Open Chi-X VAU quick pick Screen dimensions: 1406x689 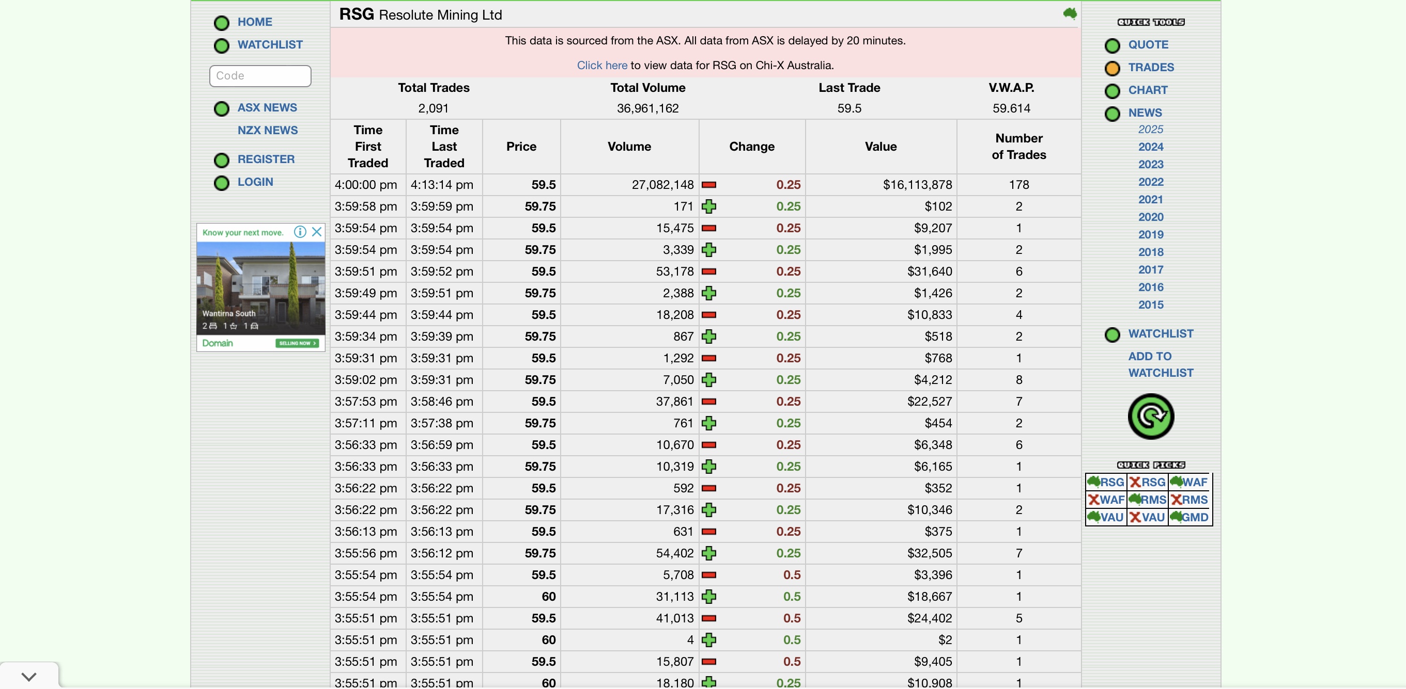1147,517
